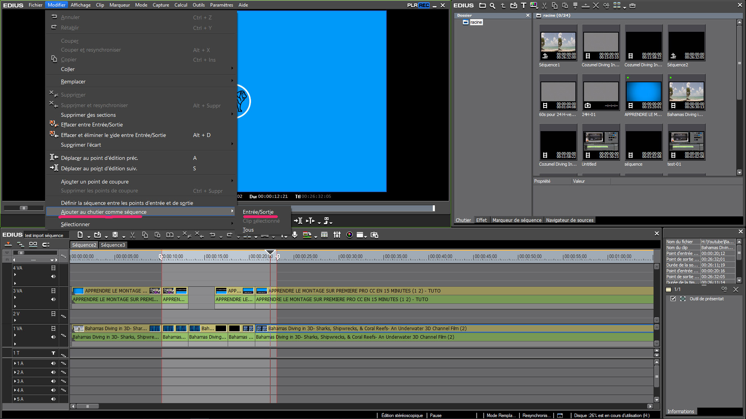Click Delete X icon in bin toolbar
The height and width of the screenshot is (419, 746).
(596, 5)
